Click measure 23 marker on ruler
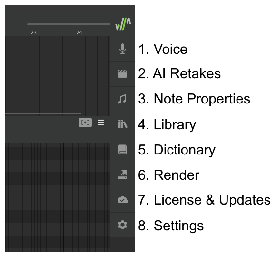276x257 pixels. tap(33, 32)
